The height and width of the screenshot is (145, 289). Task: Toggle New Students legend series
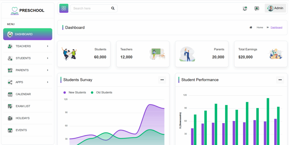[x=75, y=93]
